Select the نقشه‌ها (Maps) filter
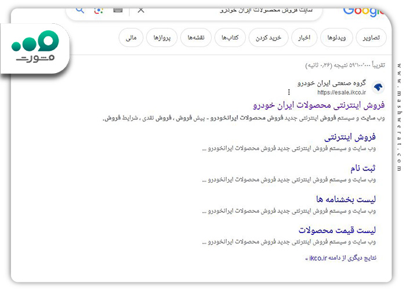The width and height of the screenshot is (406, 290). [x=196, y=38]
